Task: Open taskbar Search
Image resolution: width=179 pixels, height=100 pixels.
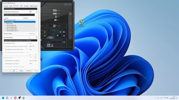Action: (x=7, y=98)
